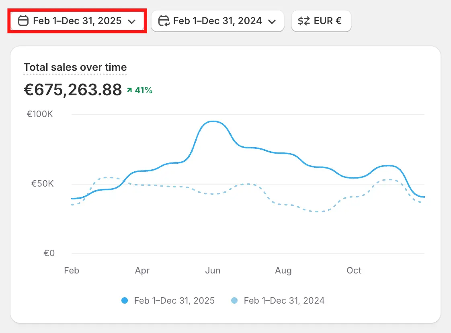Screen dimensions: 451x333
Task: Open the EUR € currency selector
Action: point(321,21)
